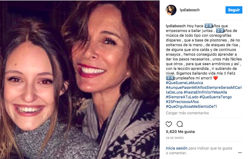Click the lydiabosch profile avatar
This screenshot has width=248, height=159.
click(171, 10)
